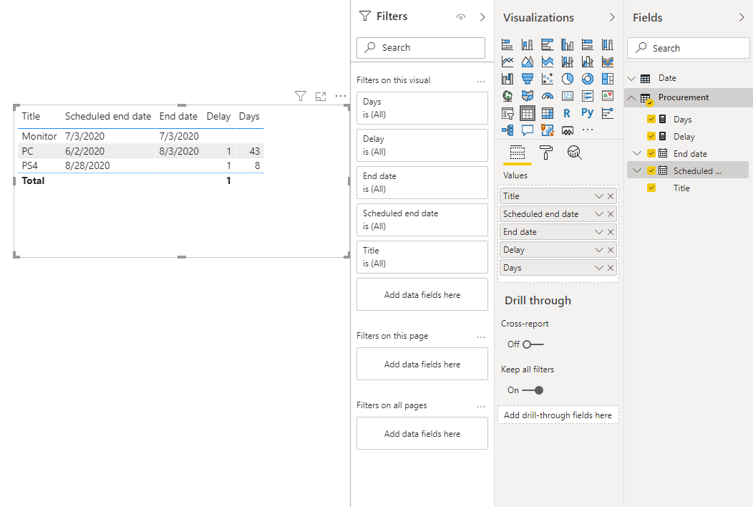Turn off Keep all filters toggle
The width and height of the screenshot is (753, 507).
pyautogui.click(x=533, y=390)
